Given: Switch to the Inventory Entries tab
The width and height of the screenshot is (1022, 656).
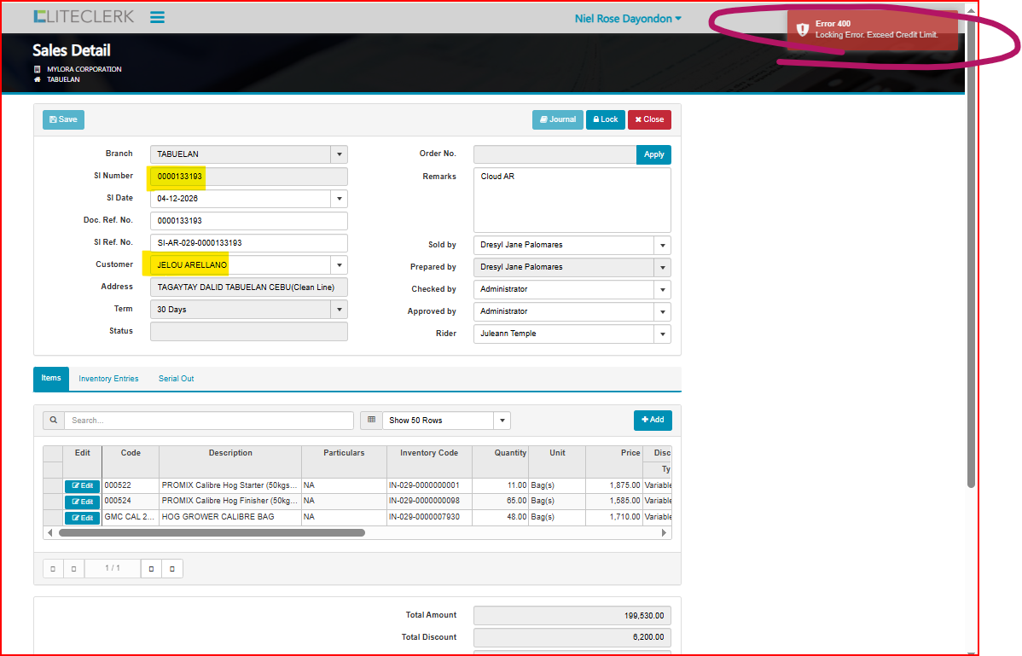Looking at the screenshot, I should coord(108,379).
